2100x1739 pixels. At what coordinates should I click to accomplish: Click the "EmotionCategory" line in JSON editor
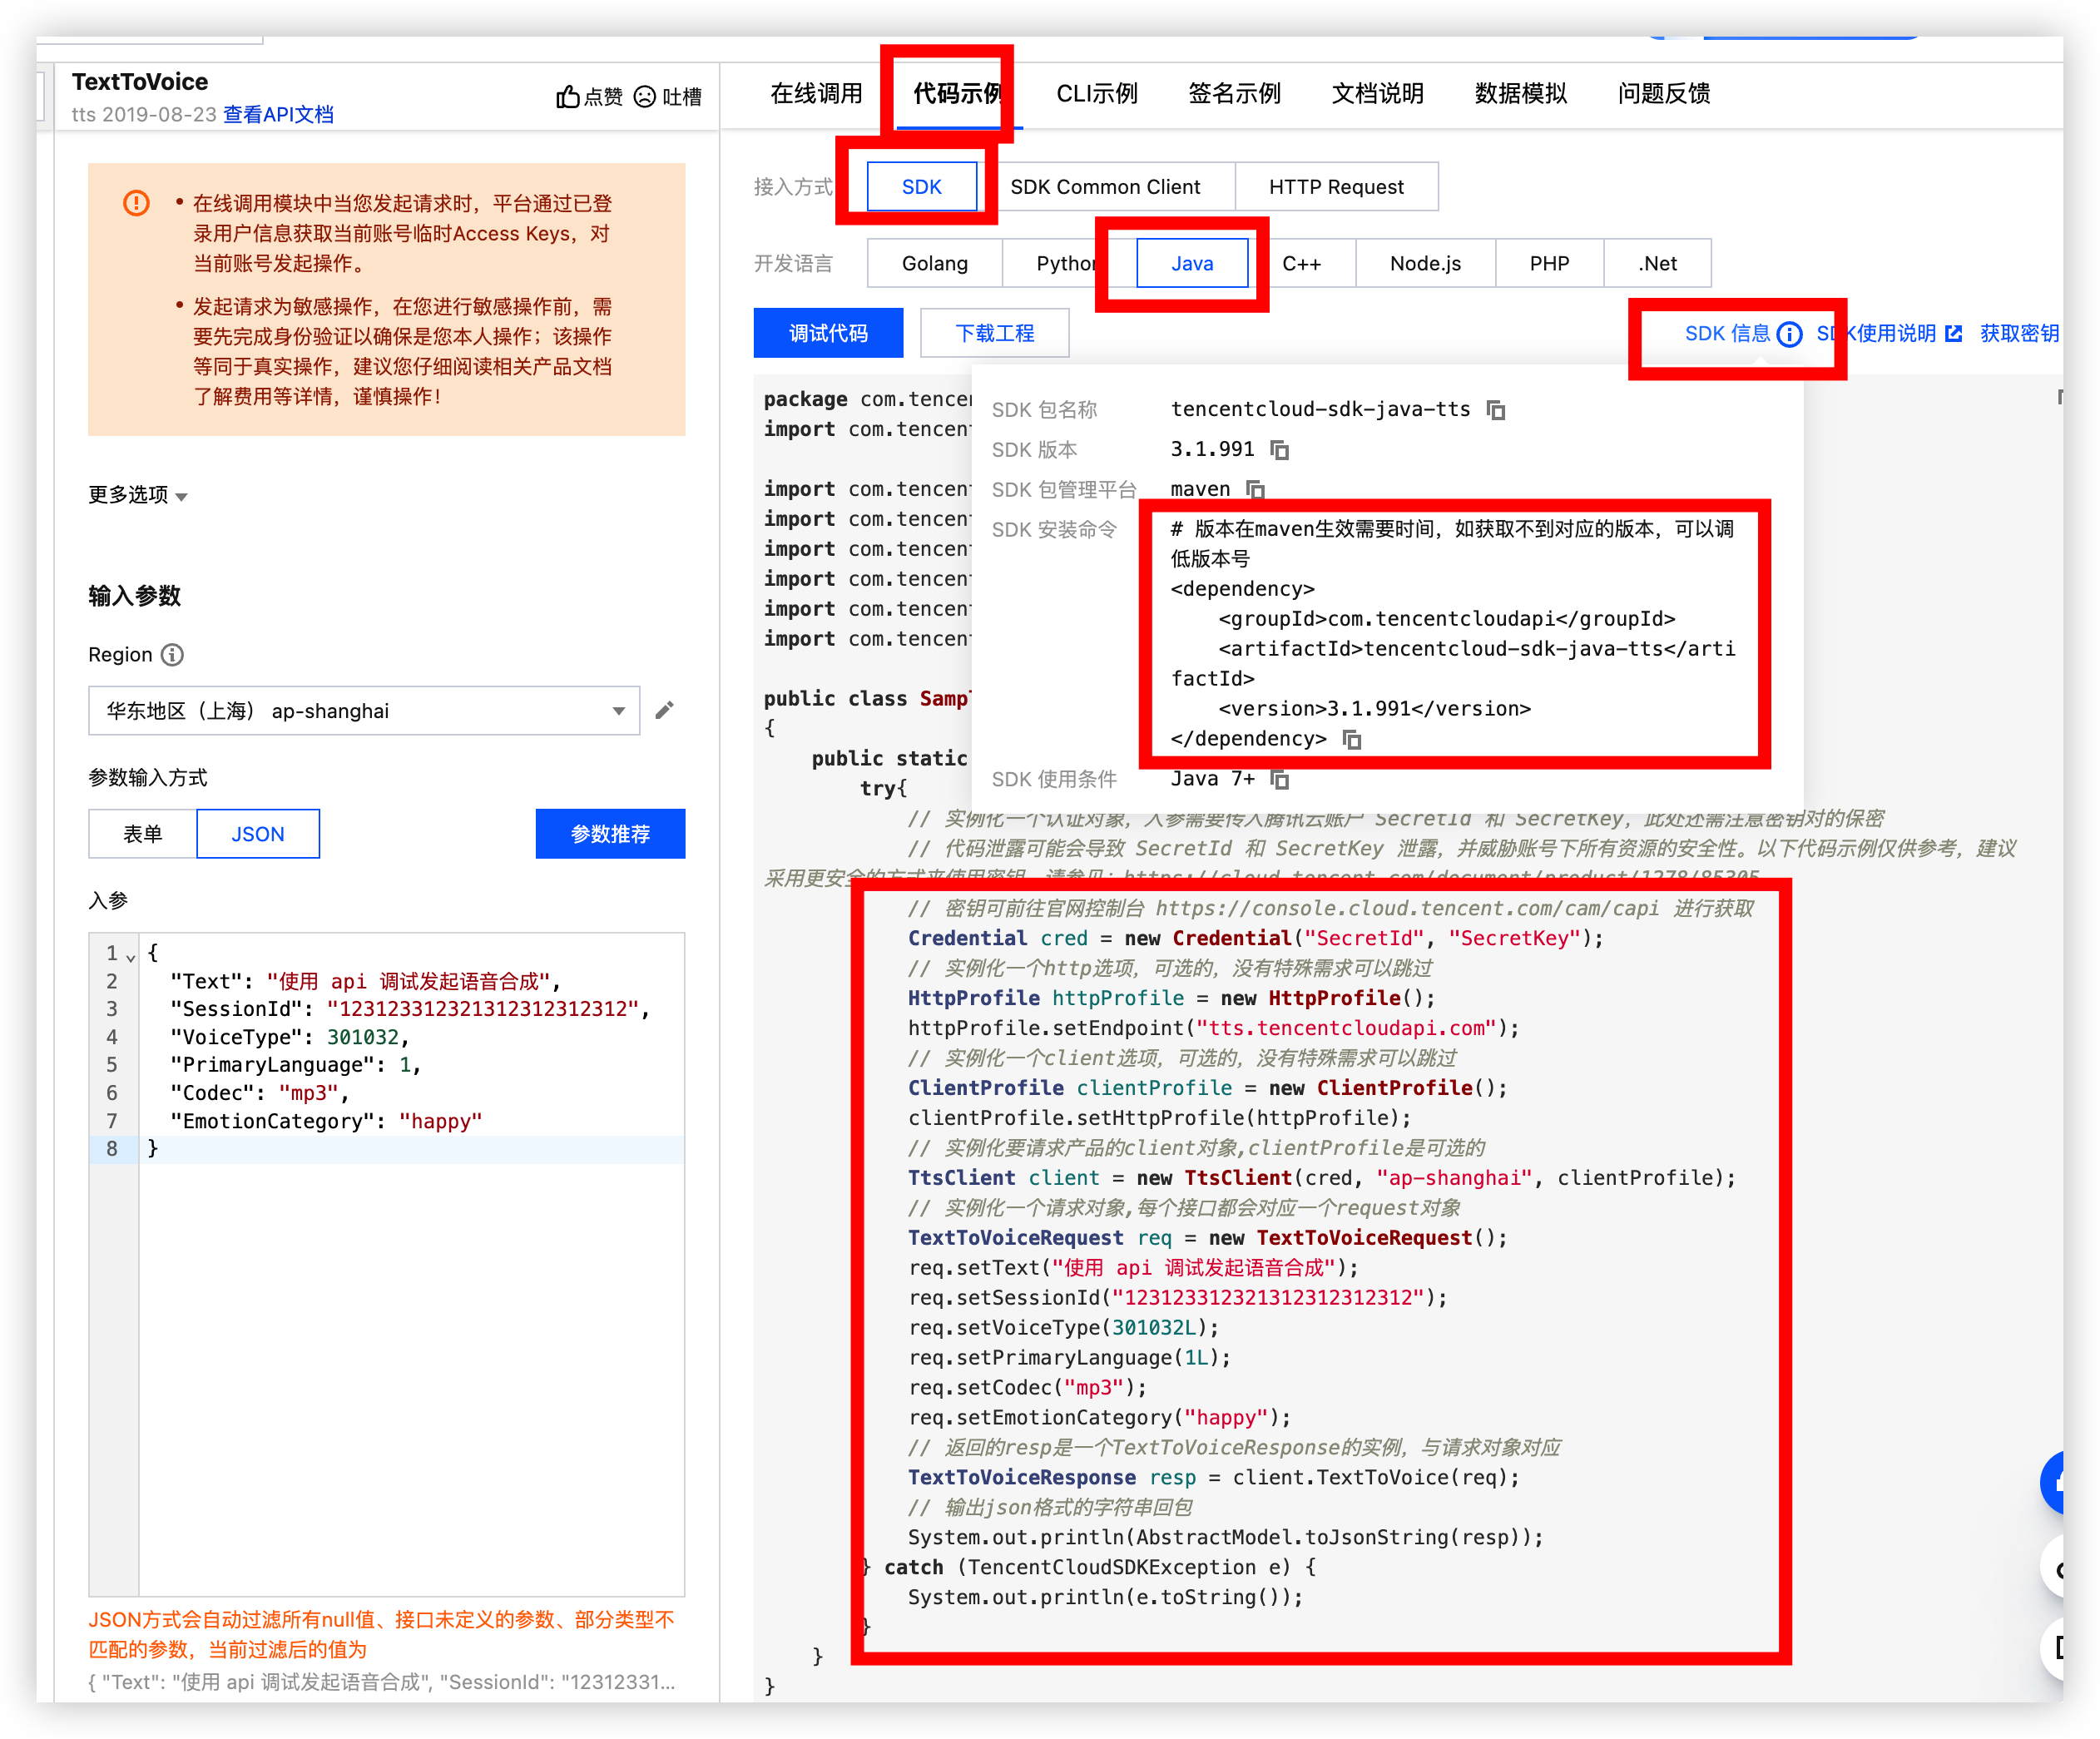[325, 1121]
